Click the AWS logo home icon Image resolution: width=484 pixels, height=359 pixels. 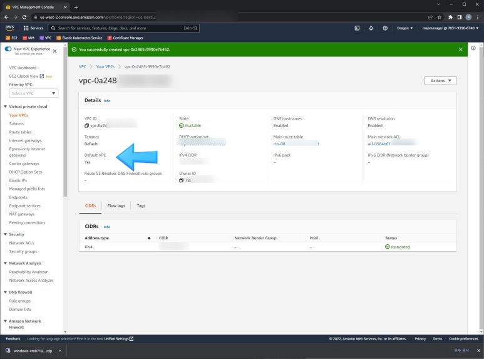point(10,28)
